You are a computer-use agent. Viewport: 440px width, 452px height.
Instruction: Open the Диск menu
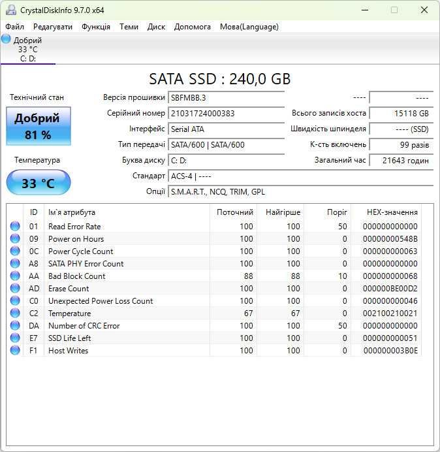156,27
